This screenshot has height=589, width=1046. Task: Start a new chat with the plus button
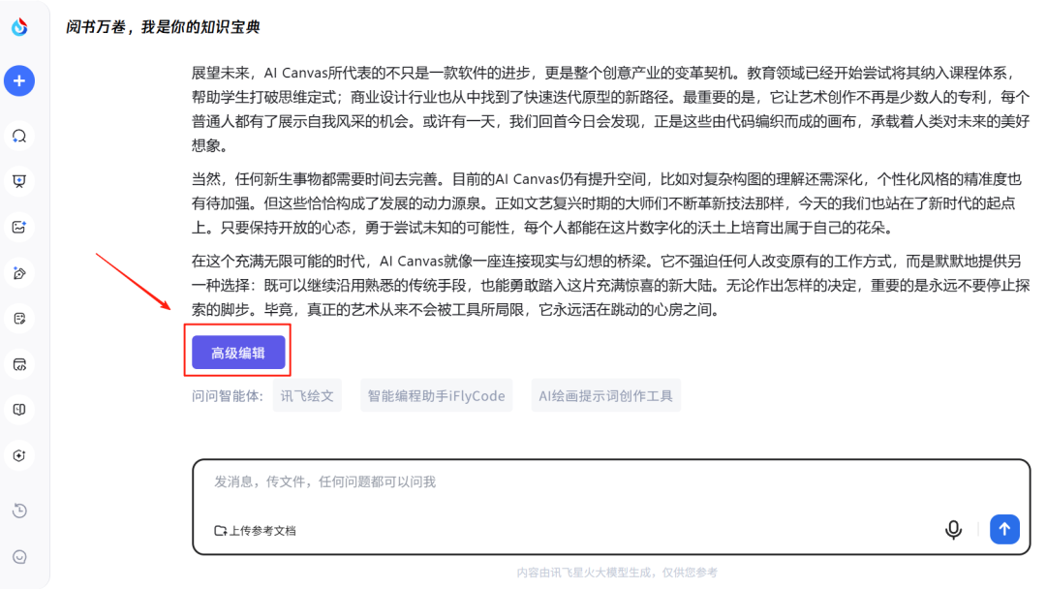click(19, 80)
